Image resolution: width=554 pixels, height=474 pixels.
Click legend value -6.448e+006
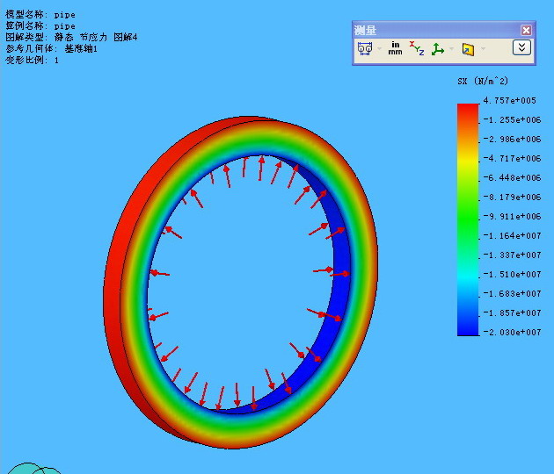[x=512, y=177]
